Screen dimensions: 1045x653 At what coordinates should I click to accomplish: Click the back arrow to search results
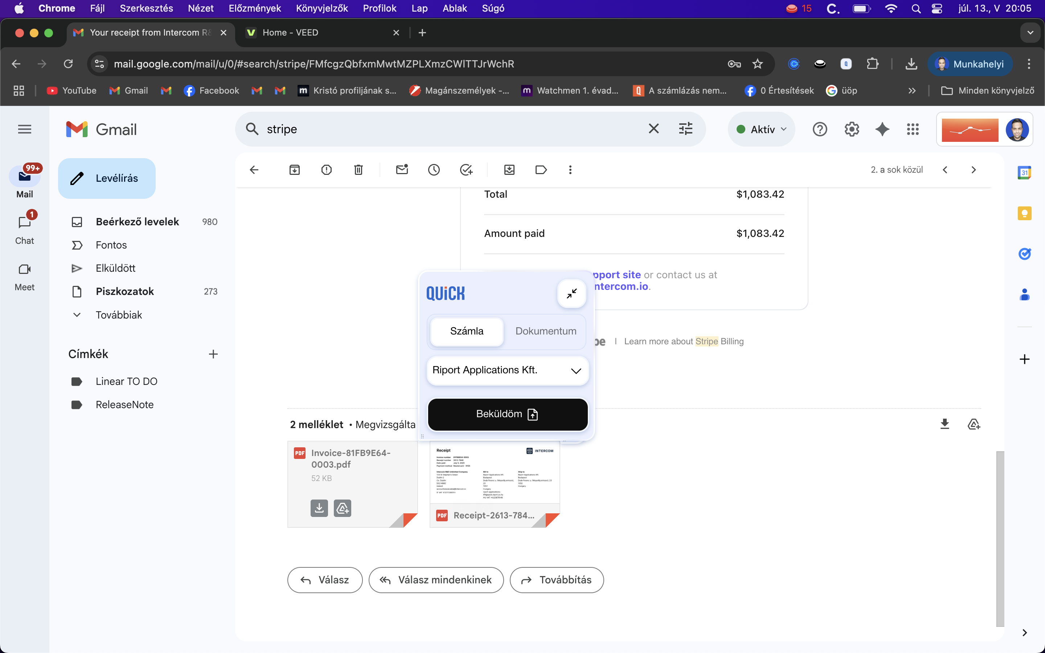254,170
